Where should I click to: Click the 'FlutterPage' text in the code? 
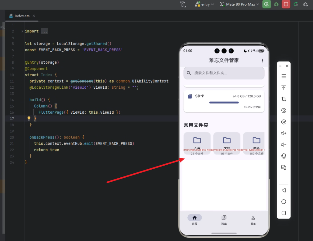(51, 112)
